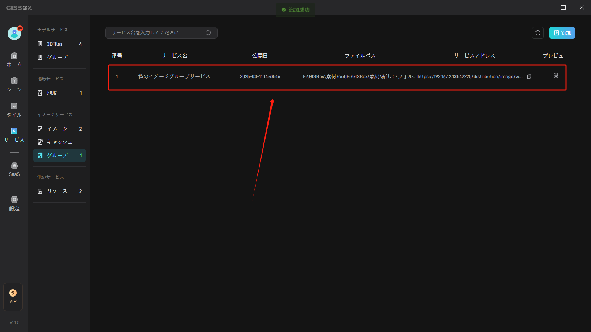591x332 pixels.
Task: Click the v1.1.7 version label
Action: (x=14, y=323)
